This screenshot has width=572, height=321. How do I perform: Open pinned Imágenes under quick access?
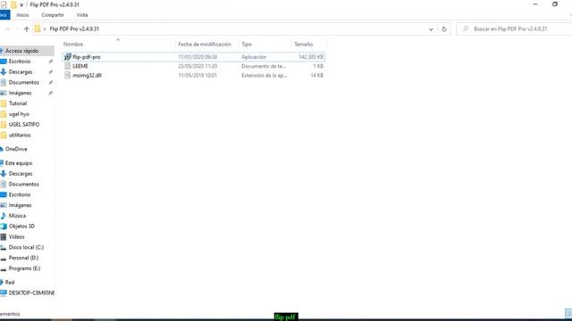click(20, 93)
